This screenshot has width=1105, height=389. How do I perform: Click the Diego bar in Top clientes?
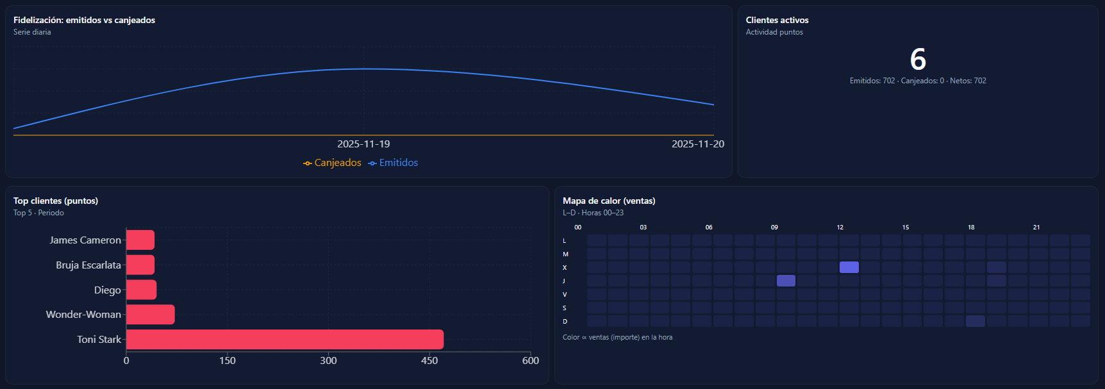pyautogui.click(x=142, y=290)
